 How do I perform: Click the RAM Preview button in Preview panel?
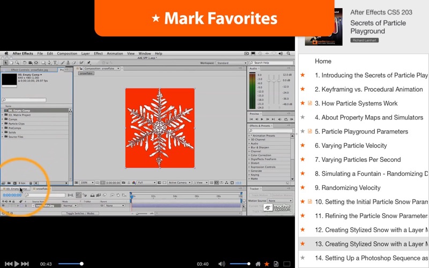pyautogui.click(x=291, y=119)
